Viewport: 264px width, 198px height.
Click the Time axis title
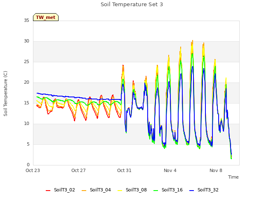(233, 177)
